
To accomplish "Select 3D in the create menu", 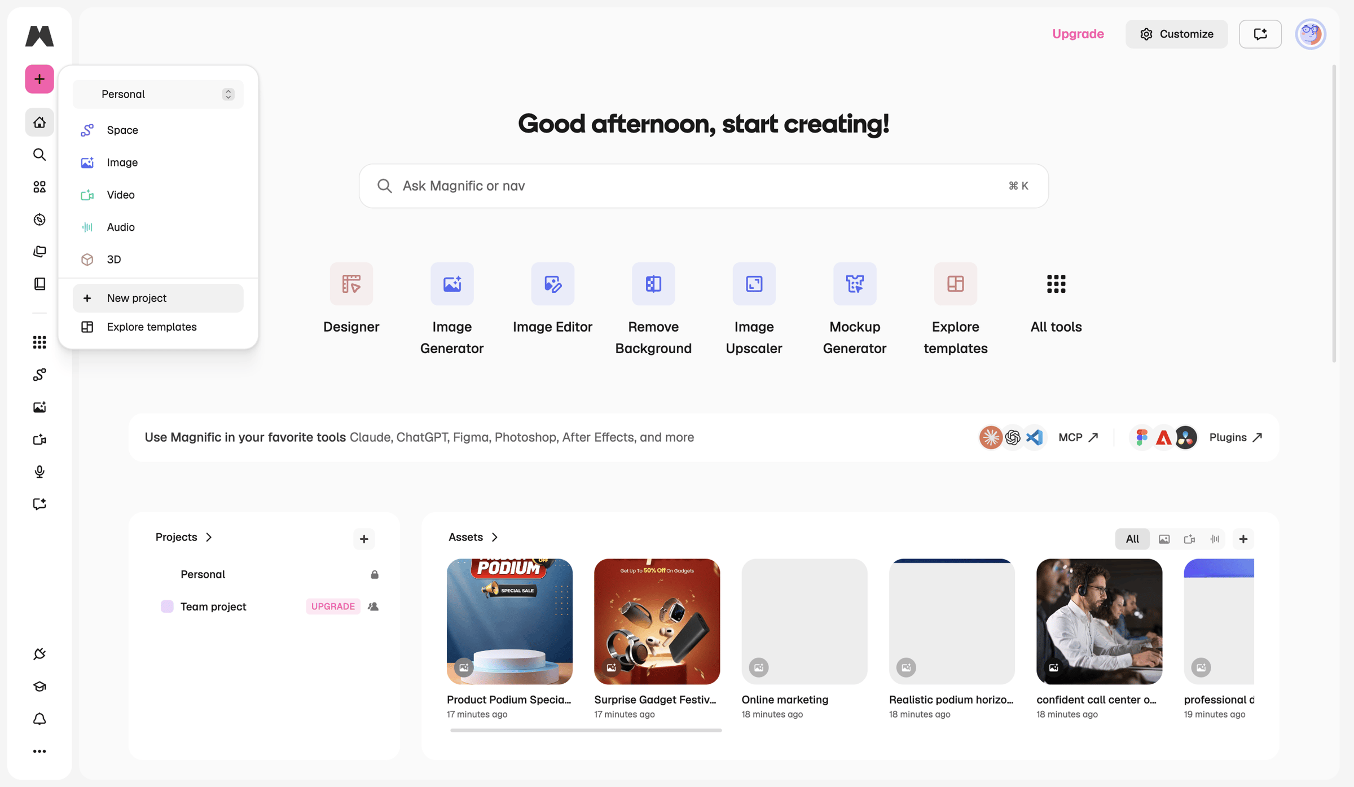I will (x=158, y=260).
